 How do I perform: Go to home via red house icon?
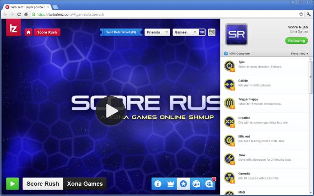(x=28, y=32)
